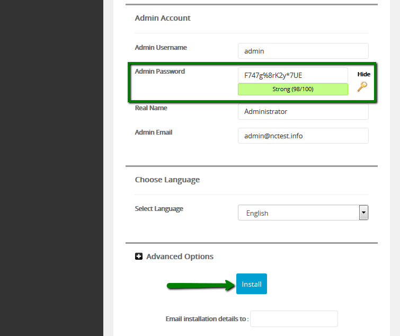Focus the Admin Username field

pyautogui.click(x=303, y=51)
